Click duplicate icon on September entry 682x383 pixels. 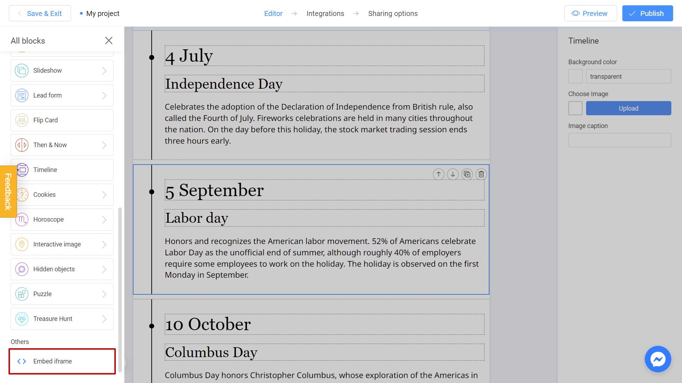[467, 173]
